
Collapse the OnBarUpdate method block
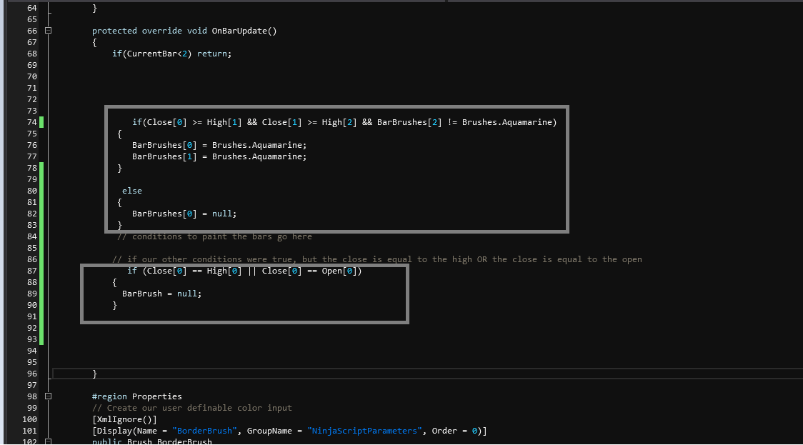click(49, 31)
